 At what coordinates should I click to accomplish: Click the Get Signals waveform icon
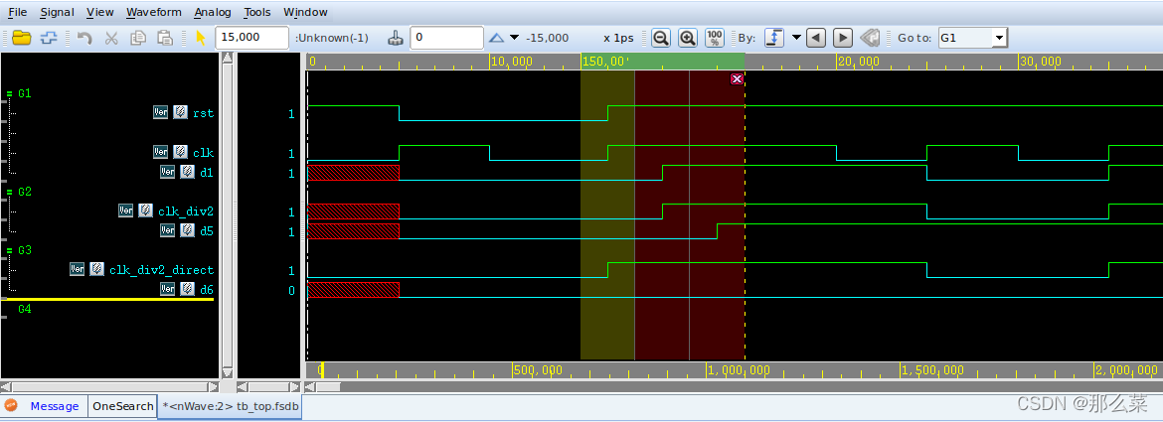49,38
